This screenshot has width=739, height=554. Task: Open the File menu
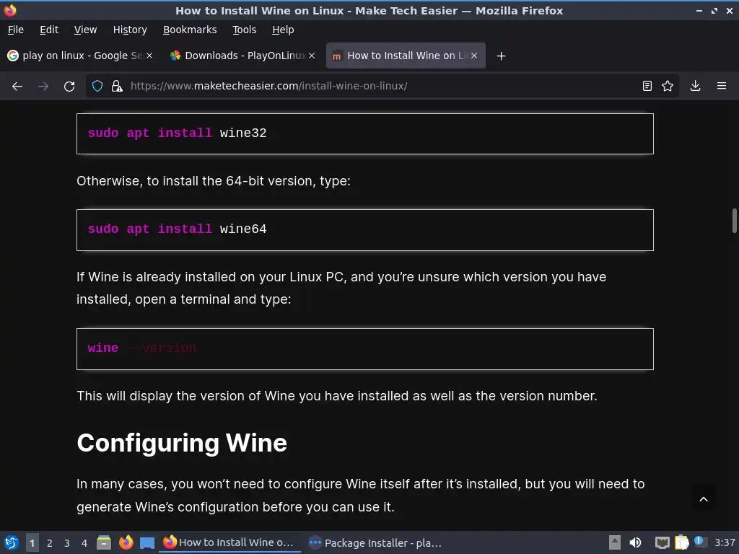16,30
